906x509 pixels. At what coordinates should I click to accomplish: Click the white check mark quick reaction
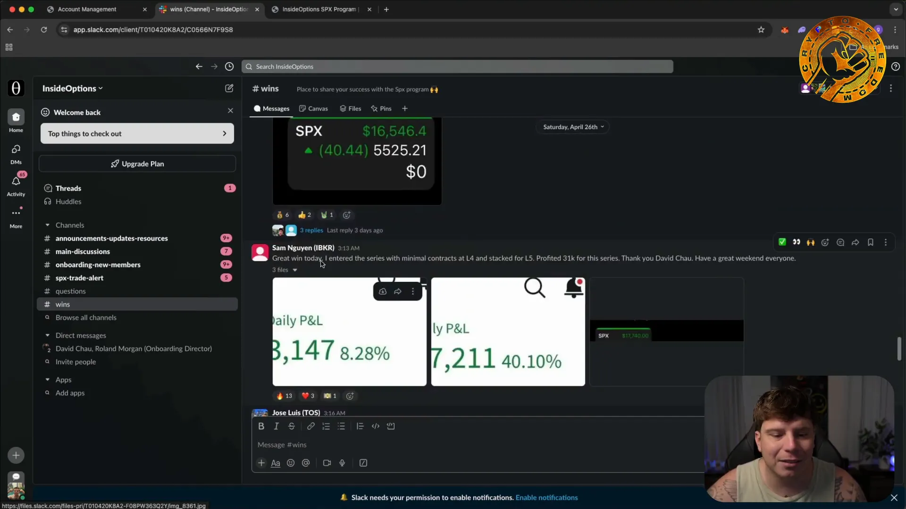tap(782, 242)
